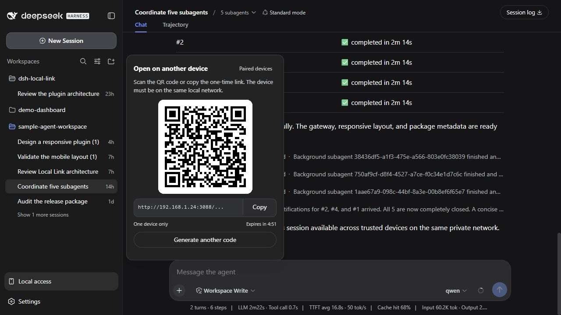Start a New Session

point(61,41)
